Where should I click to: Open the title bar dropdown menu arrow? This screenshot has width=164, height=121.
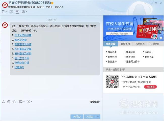point(146,3)
